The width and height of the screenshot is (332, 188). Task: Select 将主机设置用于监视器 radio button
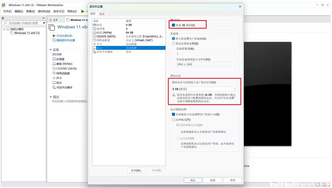coord(174,38)
